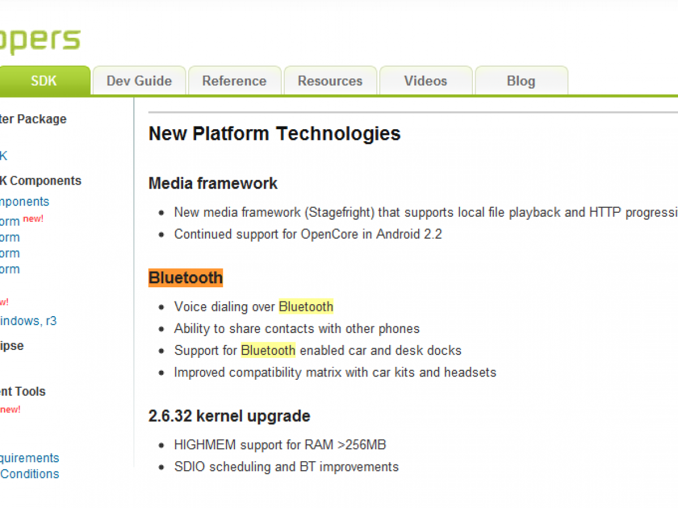
Task: Click the 'Media framework' subheading
Action: [212, 183]
